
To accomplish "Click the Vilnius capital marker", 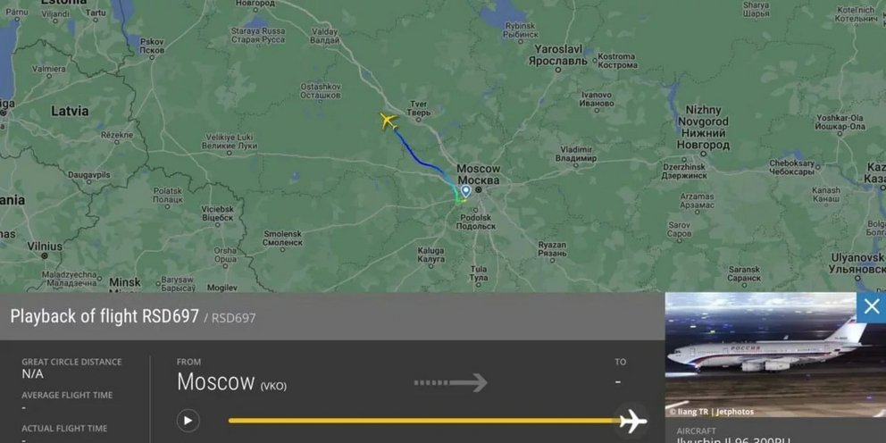I will point(45,256).
